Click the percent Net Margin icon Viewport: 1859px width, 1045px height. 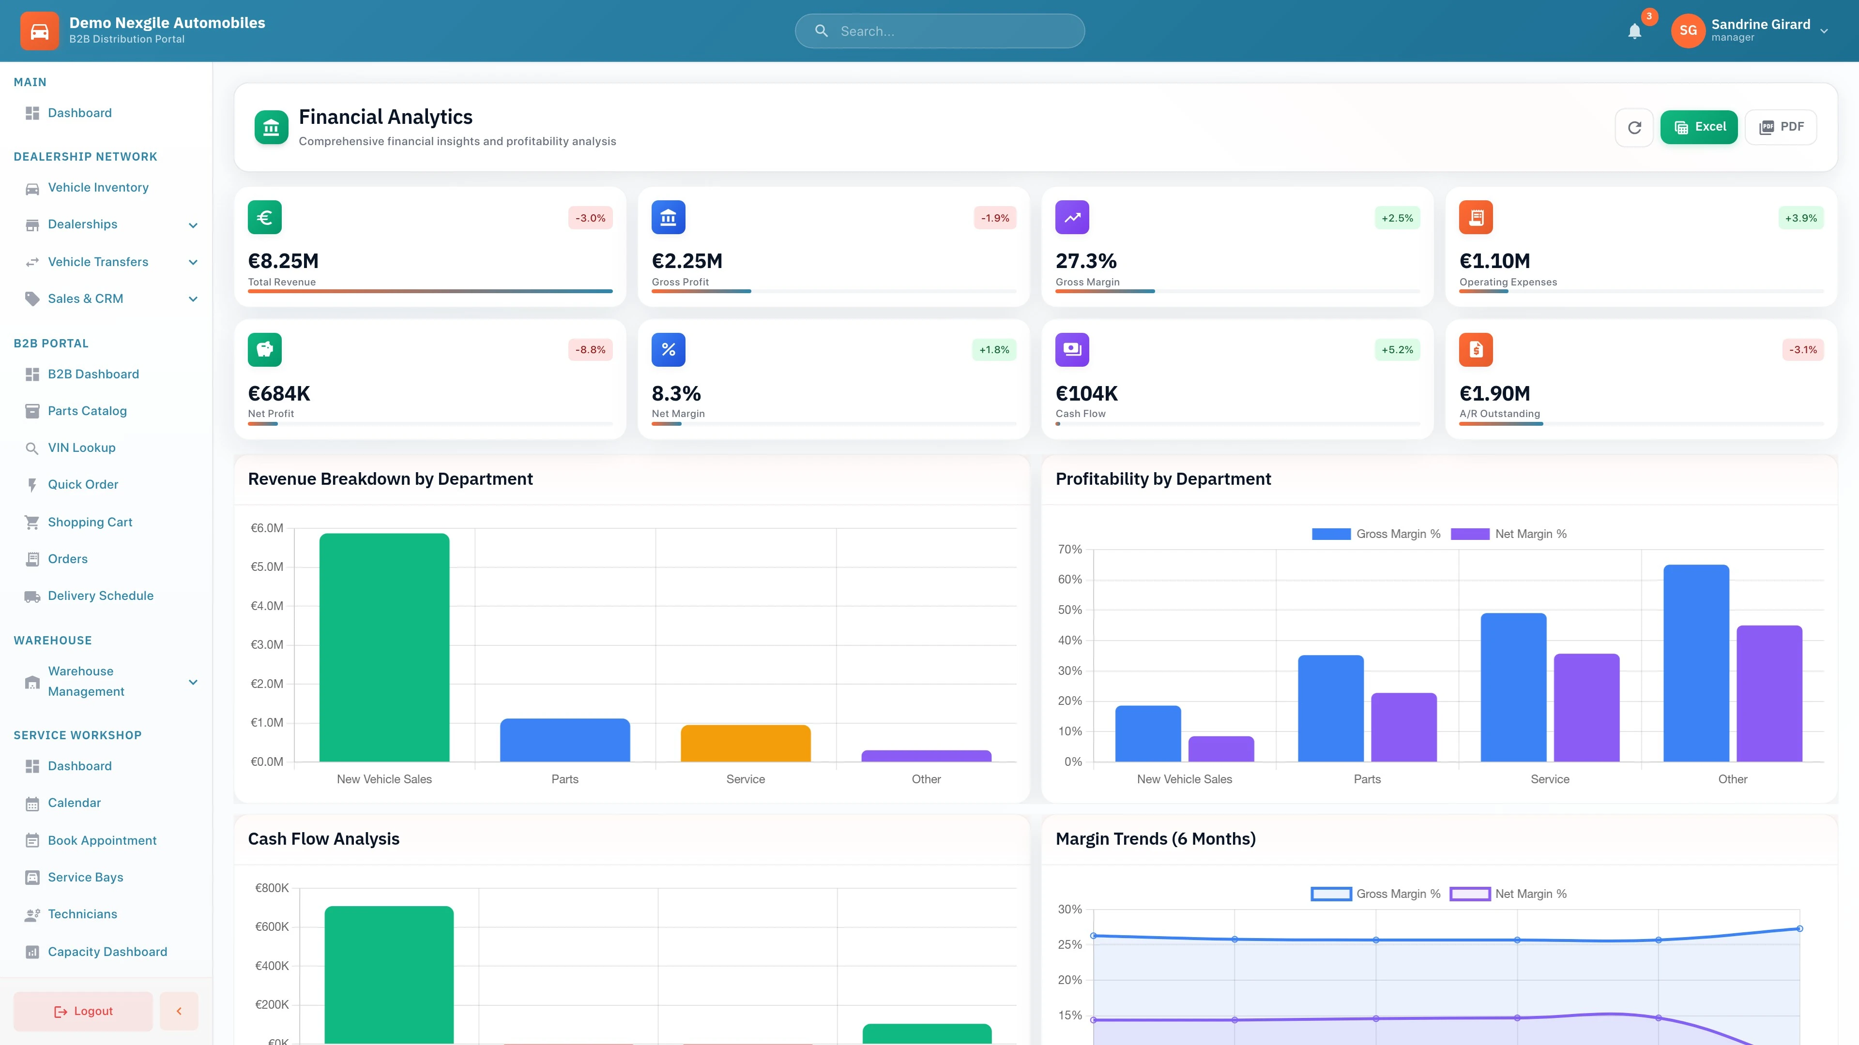(668, 350)
